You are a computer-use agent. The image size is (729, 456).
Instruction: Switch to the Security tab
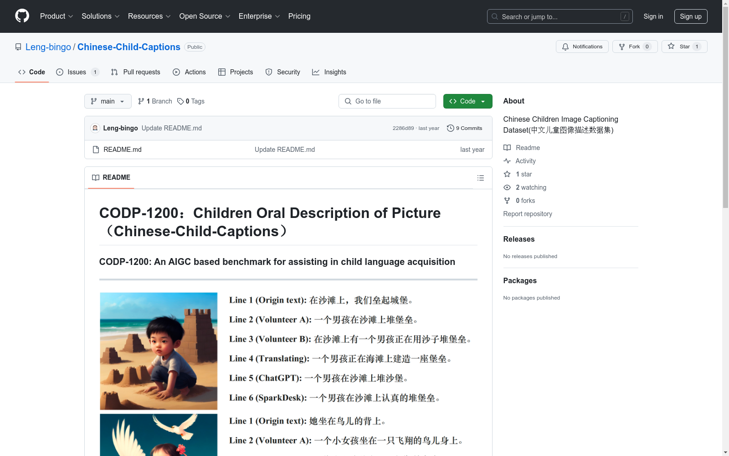[282, 72]
